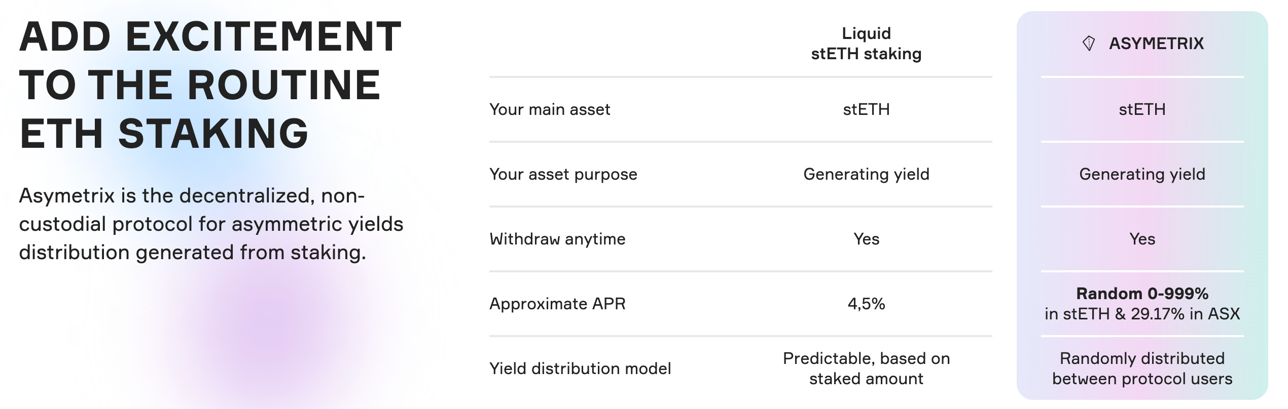
Task: Select 'in stETH & 29.17% in ASX' text
Action: (x=1142, y=314)
